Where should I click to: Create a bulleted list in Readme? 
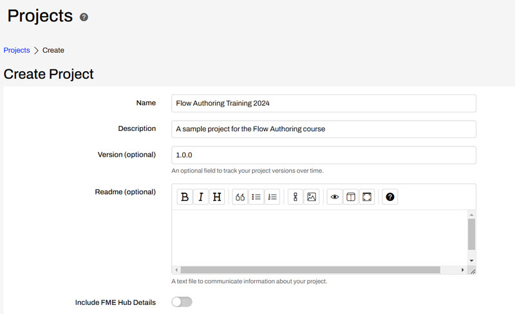pyautogui.click(x=256, y=197)
